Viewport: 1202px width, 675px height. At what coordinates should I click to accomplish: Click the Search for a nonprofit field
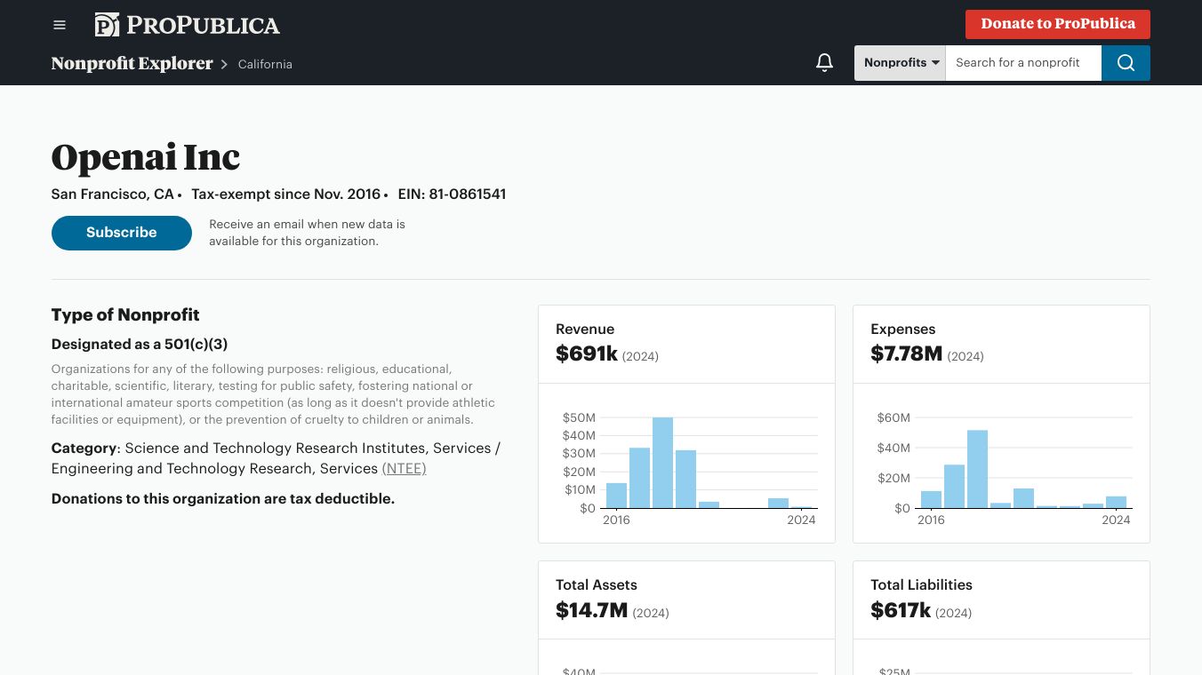[x=1022, y=63]
